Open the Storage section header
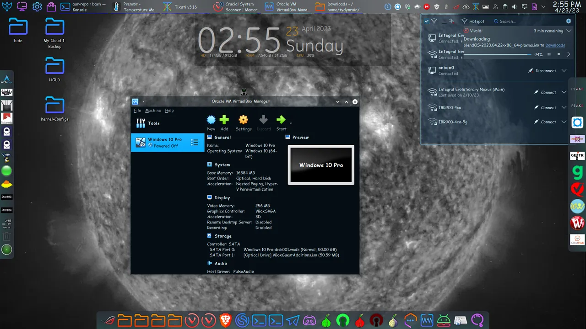The width and height of the screenshot is (586, 329). (x=219, y=236)
